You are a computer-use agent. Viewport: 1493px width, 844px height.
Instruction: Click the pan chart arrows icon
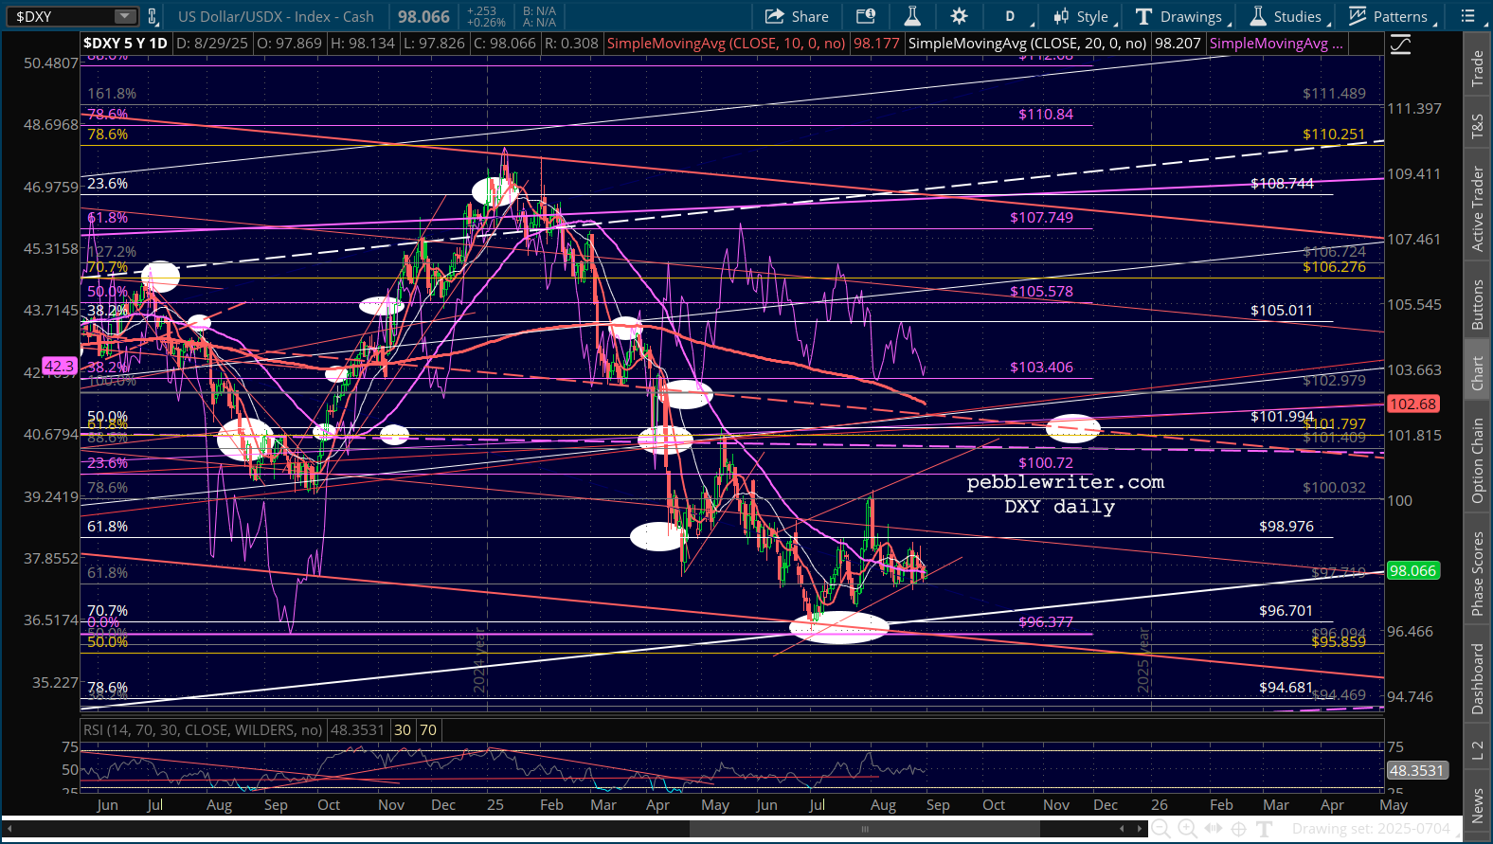pyautogui.click(x=1214, y=829)
